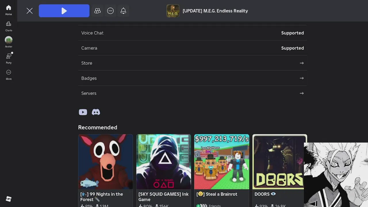The height and width of the screenshot is (207, 368).
Task: Open the Discord social link
Action: 96,112
